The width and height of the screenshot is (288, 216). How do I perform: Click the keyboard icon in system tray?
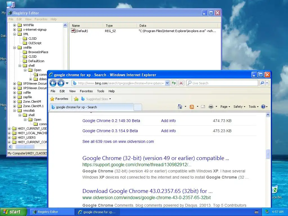(x=256, y=212)
